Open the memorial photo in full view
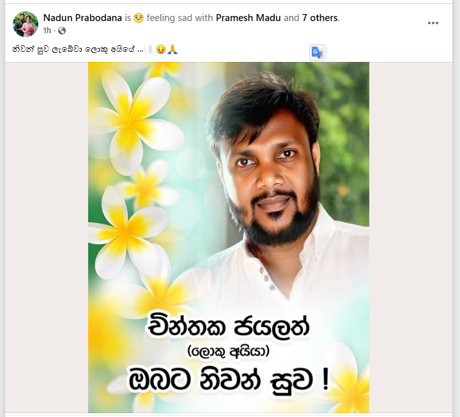This screenshot has width=460, height=417. (229, 238)
